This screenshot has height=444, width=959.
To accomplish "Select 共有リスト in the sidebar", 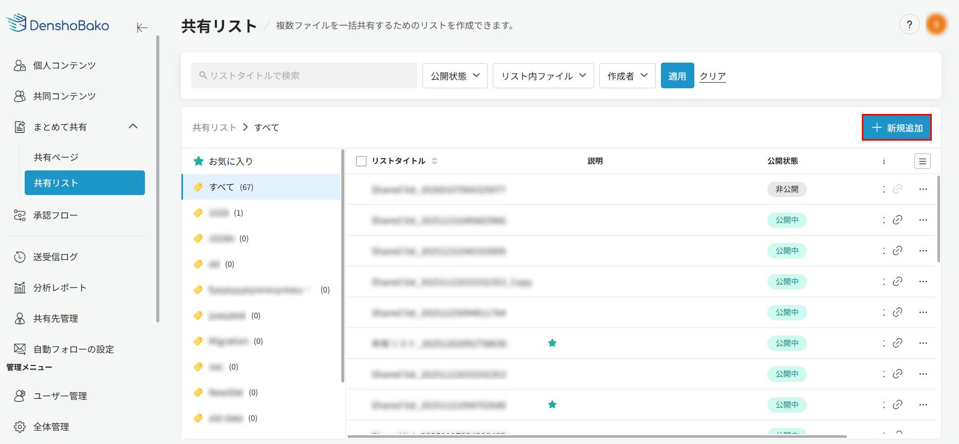I will [x=85, y=183].
